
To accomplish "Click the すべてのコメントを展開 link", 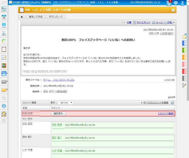I will pos(155,103).
